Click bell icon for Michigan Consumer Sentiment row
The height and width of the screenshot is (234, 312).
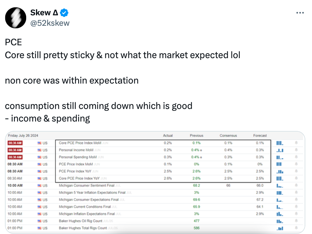296,185
